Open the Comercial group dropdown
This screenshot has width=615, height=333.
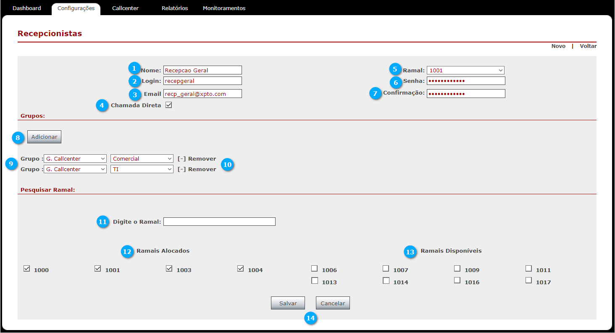[142, 159]
